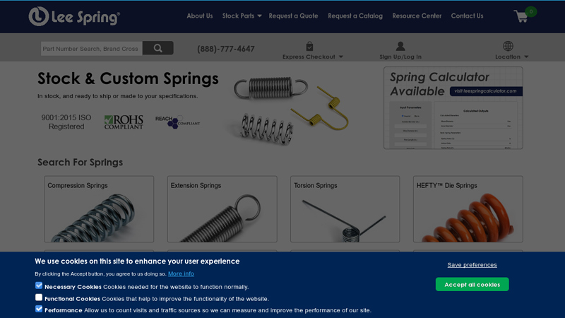Click the Part Number Search input field

[91, 49]
